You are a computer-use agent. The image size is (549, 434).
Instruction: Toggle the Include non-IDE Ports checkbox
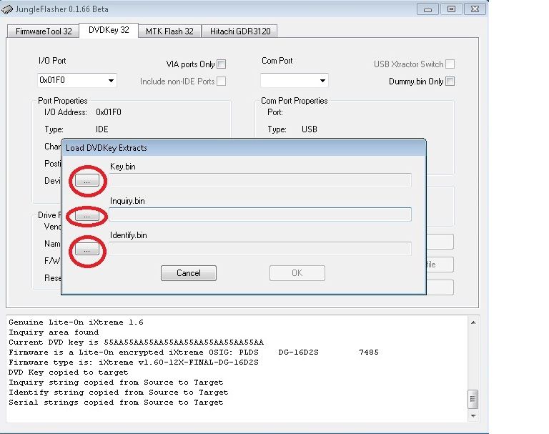(221, 82)
